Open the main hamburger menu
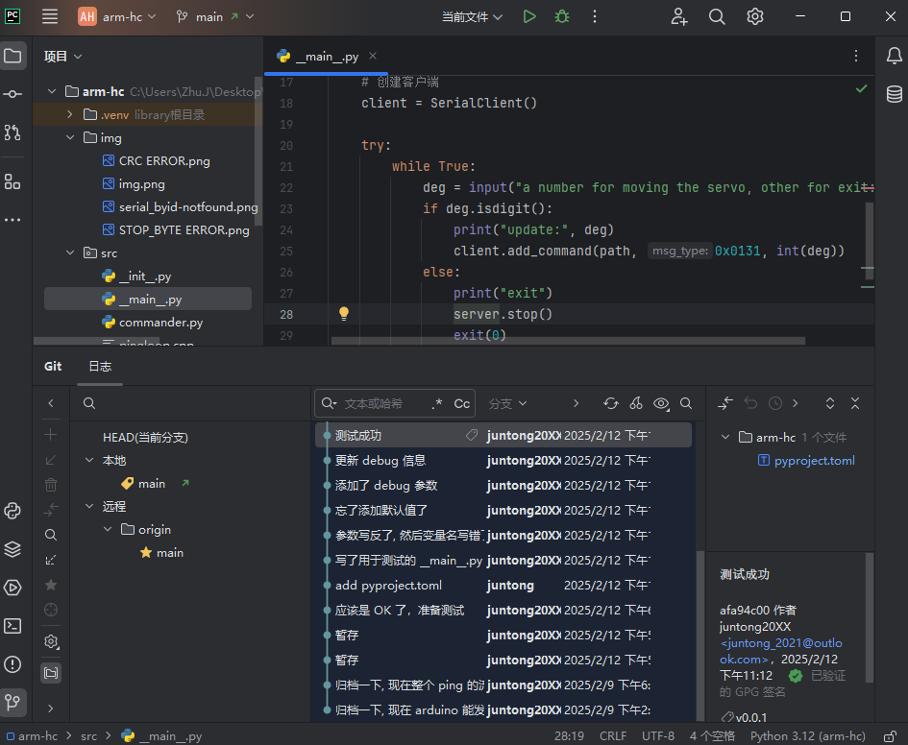The width and height of the screenshot is (908, 745). [50, 16]
